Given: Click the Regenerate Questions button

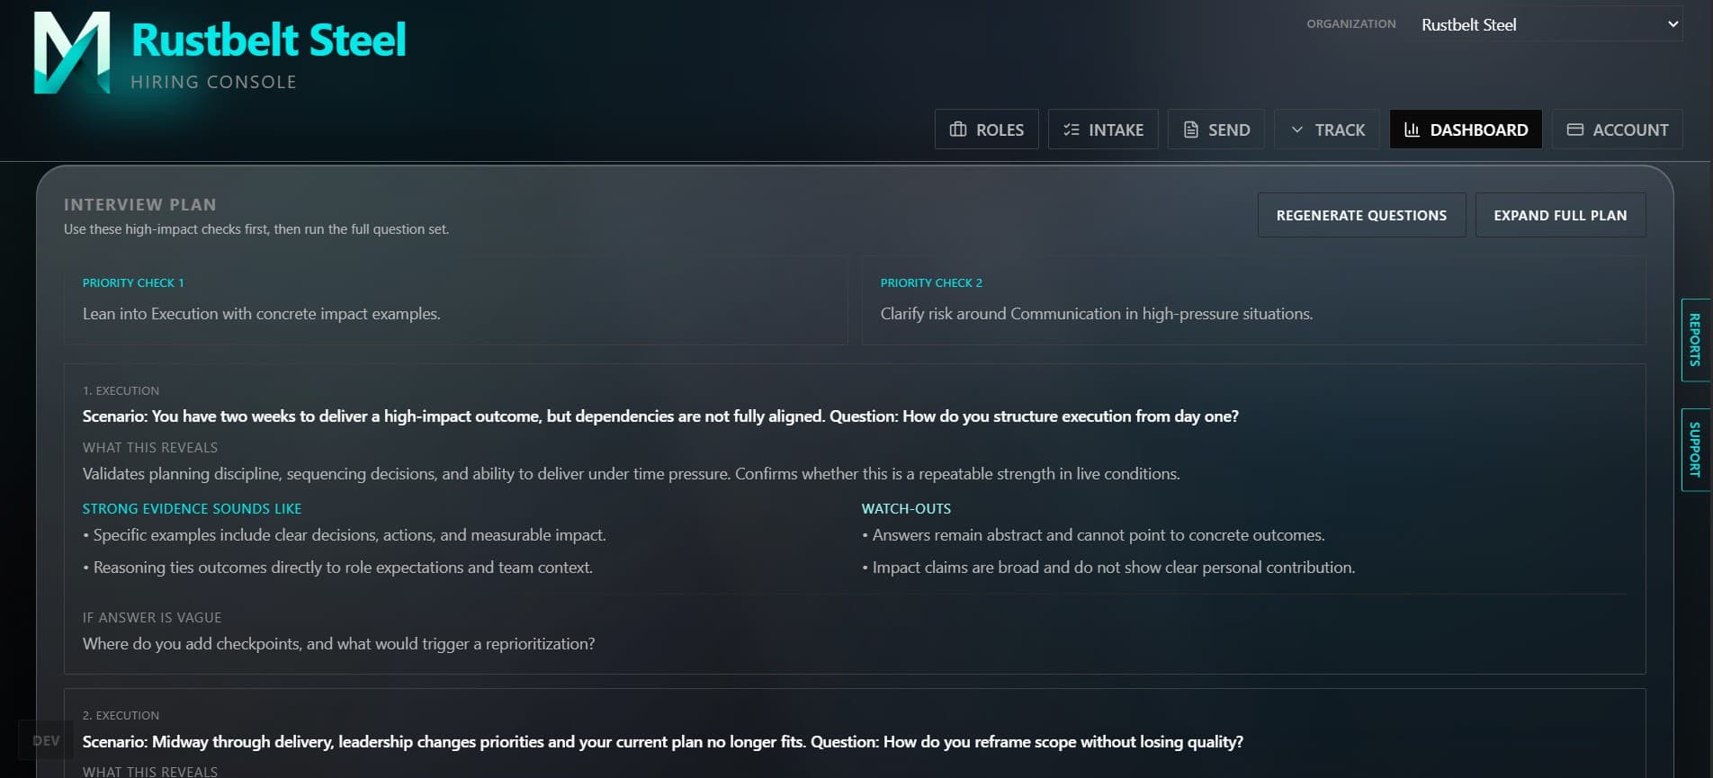Looking at the screenshot, I should (x=1361, y=215).
